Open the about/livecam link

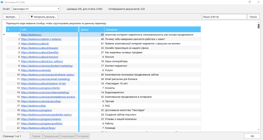39,48
